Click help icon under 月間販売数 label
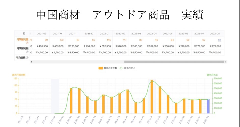Viewport: 240px width, 127px height. tap(27, 43)
